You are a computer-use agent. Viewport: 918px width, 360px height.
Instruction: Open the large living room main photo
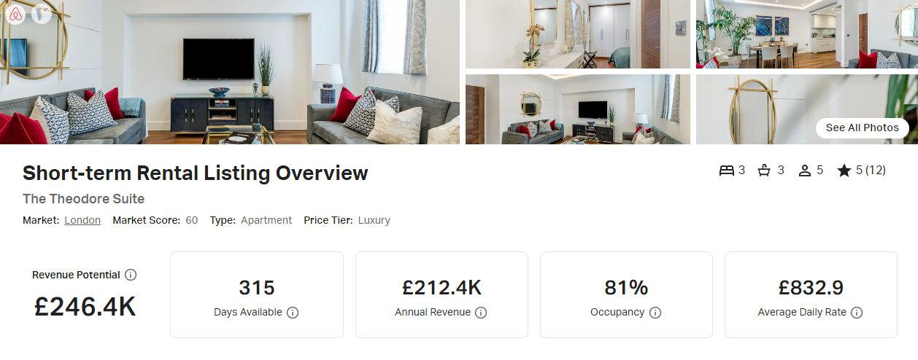(230, 72)
